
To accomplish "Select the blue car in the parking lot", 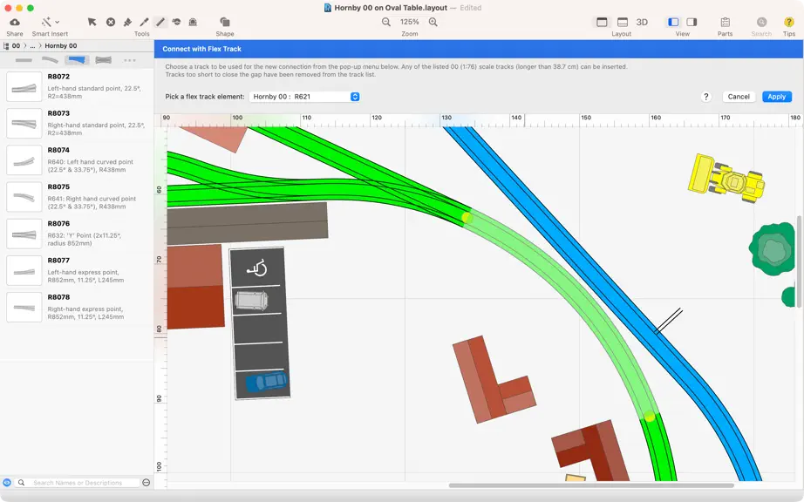I will click(267, 382).
